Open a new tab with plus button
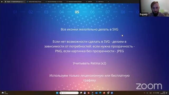The height and width of the screenshot is (95, 169). (x=108, y=2)
